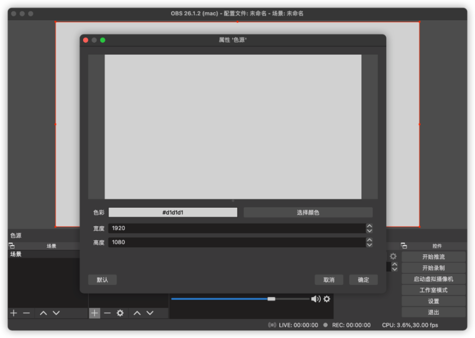Remove scene with minus icon in scenes panel
This screenshot has height=338, width=475.
coord(27,313)
